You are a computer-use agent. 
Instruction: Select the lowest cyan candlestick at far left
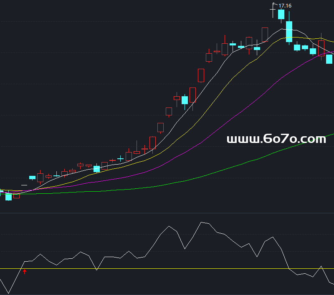pos(8,197)
